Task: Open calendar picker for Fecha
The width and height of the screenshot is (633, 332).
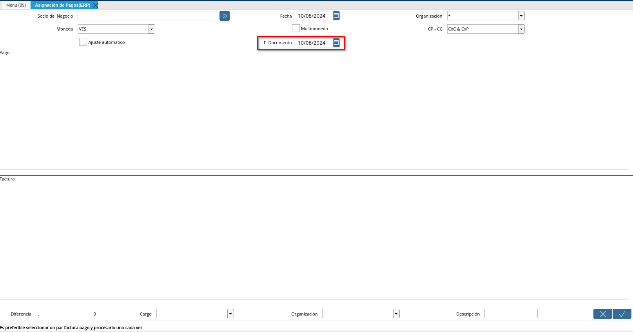Action: pos(336,16)
